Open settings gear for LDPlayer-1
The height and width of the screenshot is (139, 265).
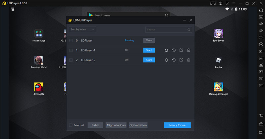coord(166,50)
